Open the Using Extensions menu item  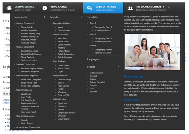pyautogui.click(x=103, y=8)
